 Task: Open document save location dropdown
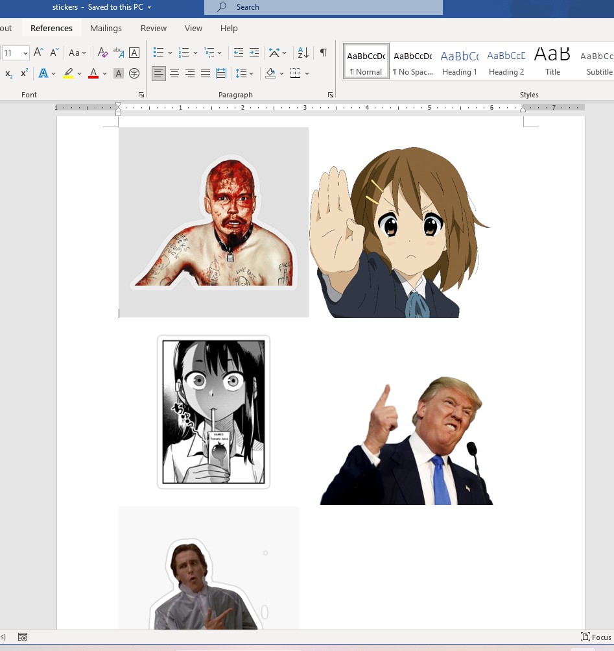[x=149, y=8]
